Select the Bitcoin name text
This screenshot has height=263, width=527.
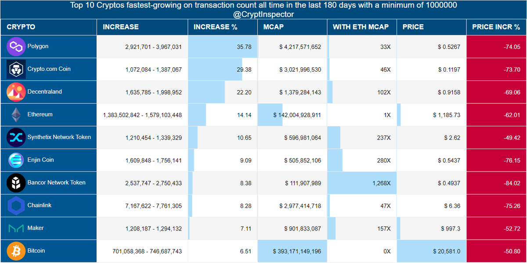pyautogui.click(x=36, y=251)
